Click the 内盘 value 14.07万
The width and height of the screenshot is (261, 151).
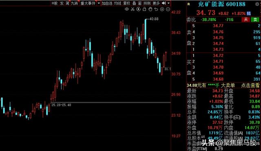pyautogui.click(x=252, y=128)
